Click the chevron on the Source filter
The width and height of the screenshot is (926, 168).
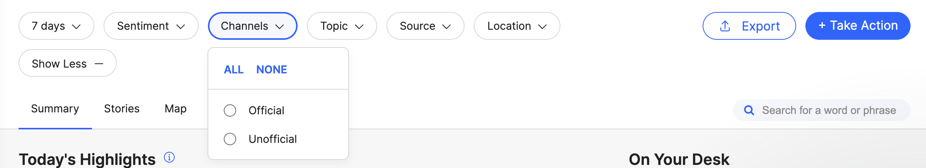[x=447, y=27]
